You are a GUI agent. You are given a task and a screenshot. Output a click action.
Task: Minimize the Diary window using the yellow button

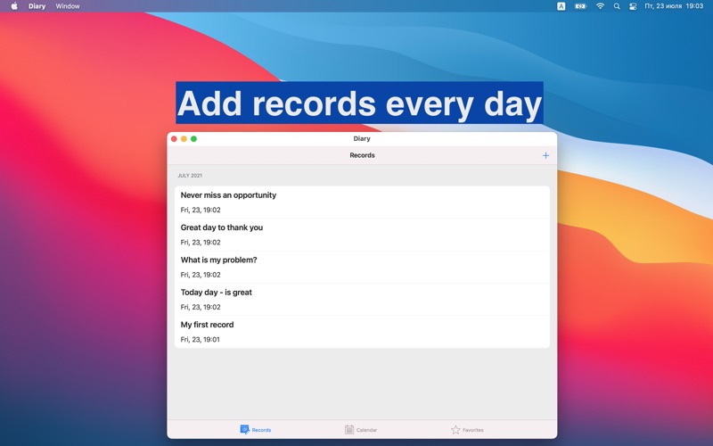[184, 139]
